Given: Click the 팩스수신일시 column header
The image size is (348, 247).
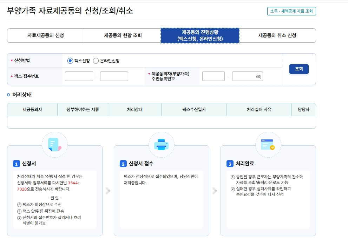Looking at the screenshot, I should coord(194,110).
